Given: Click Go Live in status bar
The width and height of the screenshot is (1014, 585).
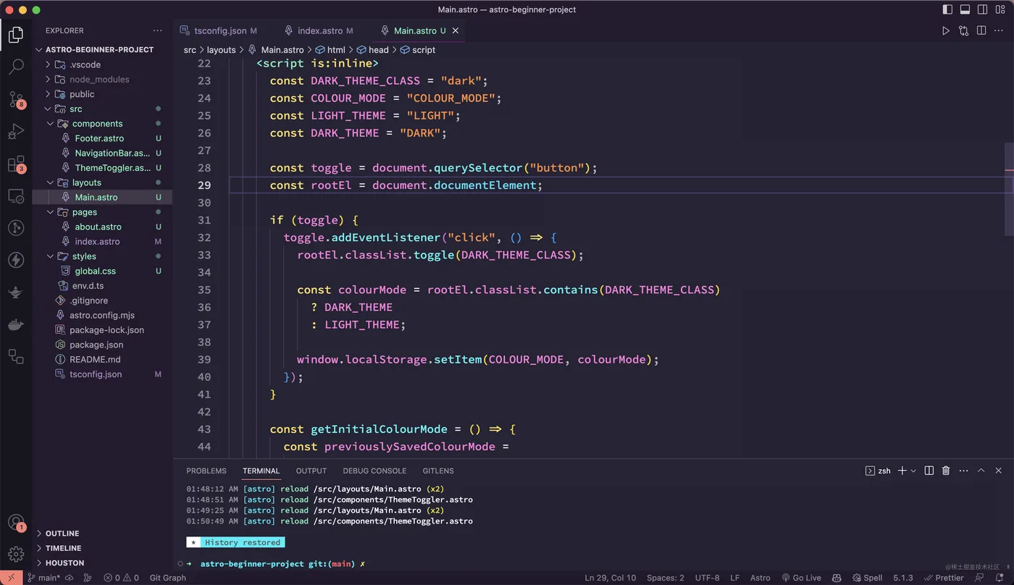Looking at the screenshot, I should click(x=801, y=578).
